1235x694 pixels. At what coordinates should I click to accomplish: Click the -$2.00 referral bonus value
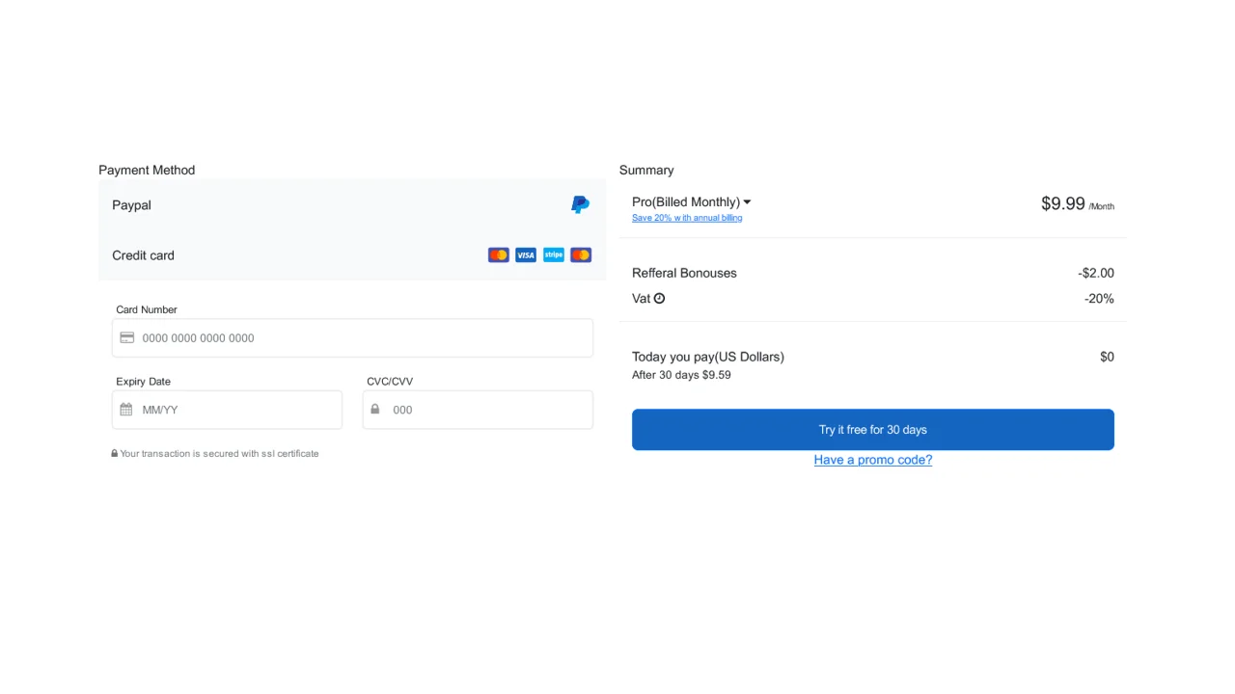[1096, 273]
